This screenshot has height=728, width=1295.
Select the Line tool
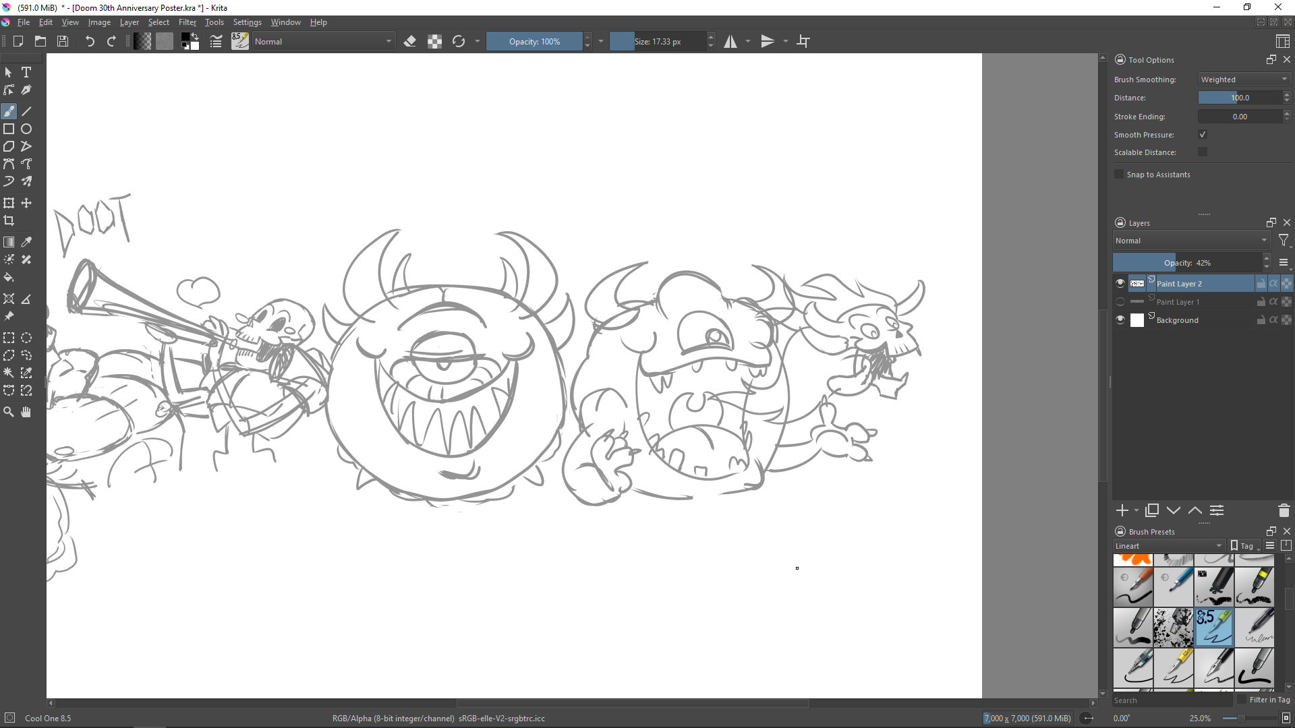click(26, 111)
